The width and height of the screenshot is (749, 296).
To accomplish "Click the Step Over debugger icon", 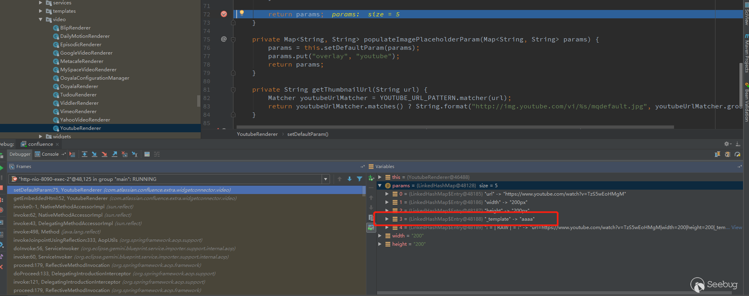I will pyautogui.click(x=85, y=154).
